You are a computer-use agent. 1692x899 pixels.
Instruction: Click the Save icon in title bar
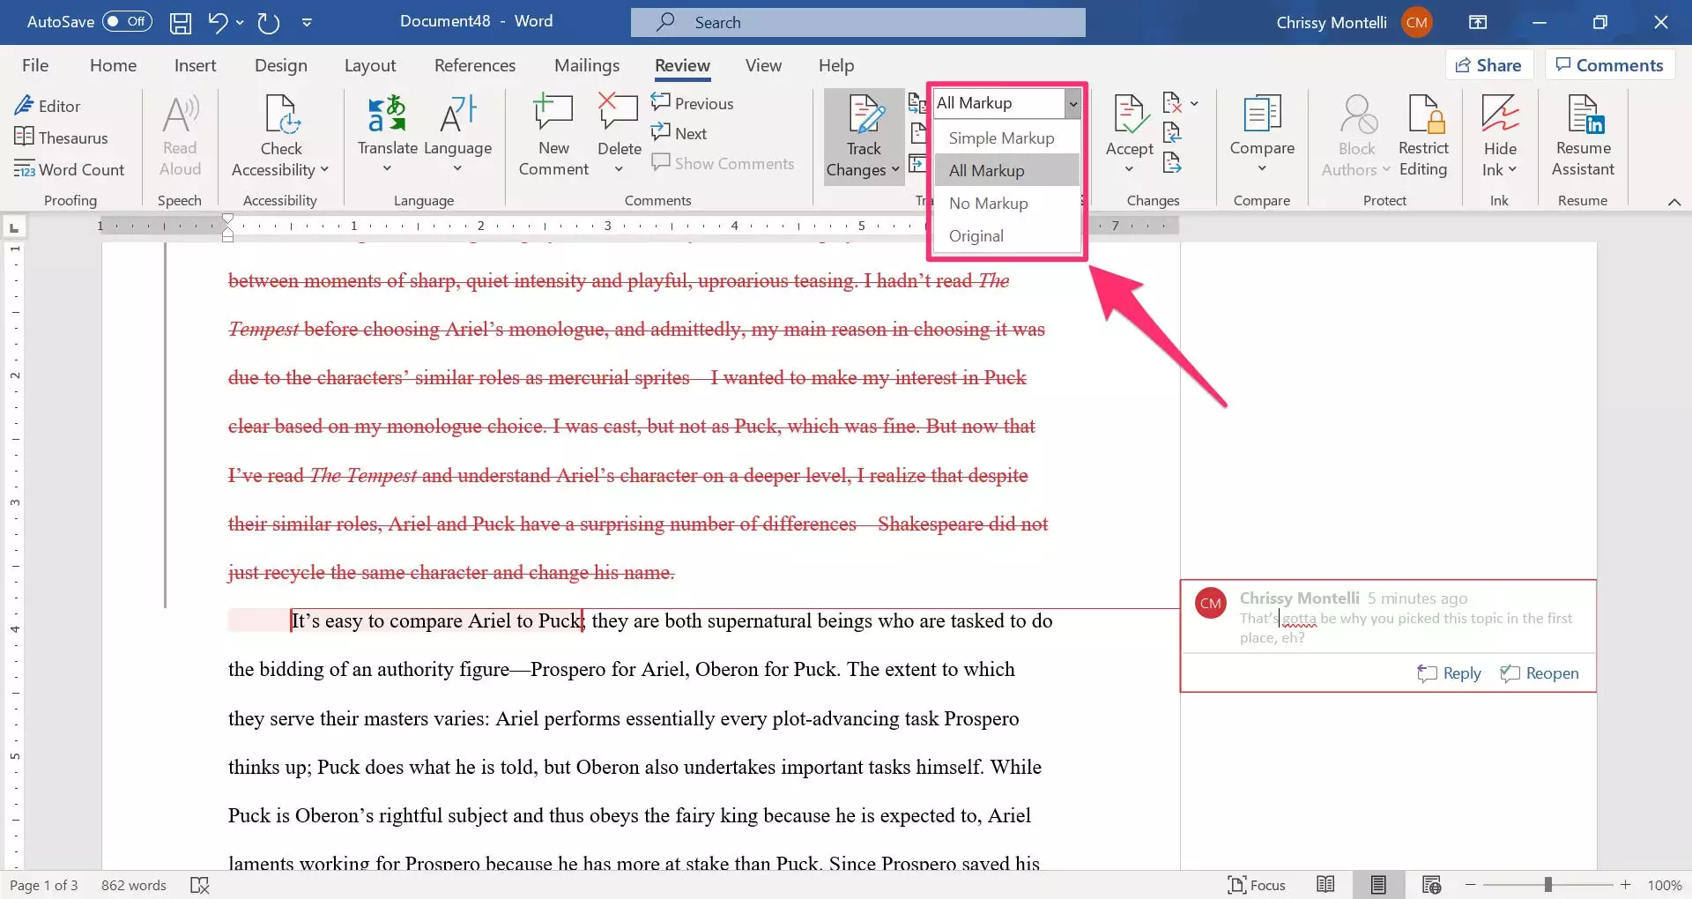coord(181,22)
